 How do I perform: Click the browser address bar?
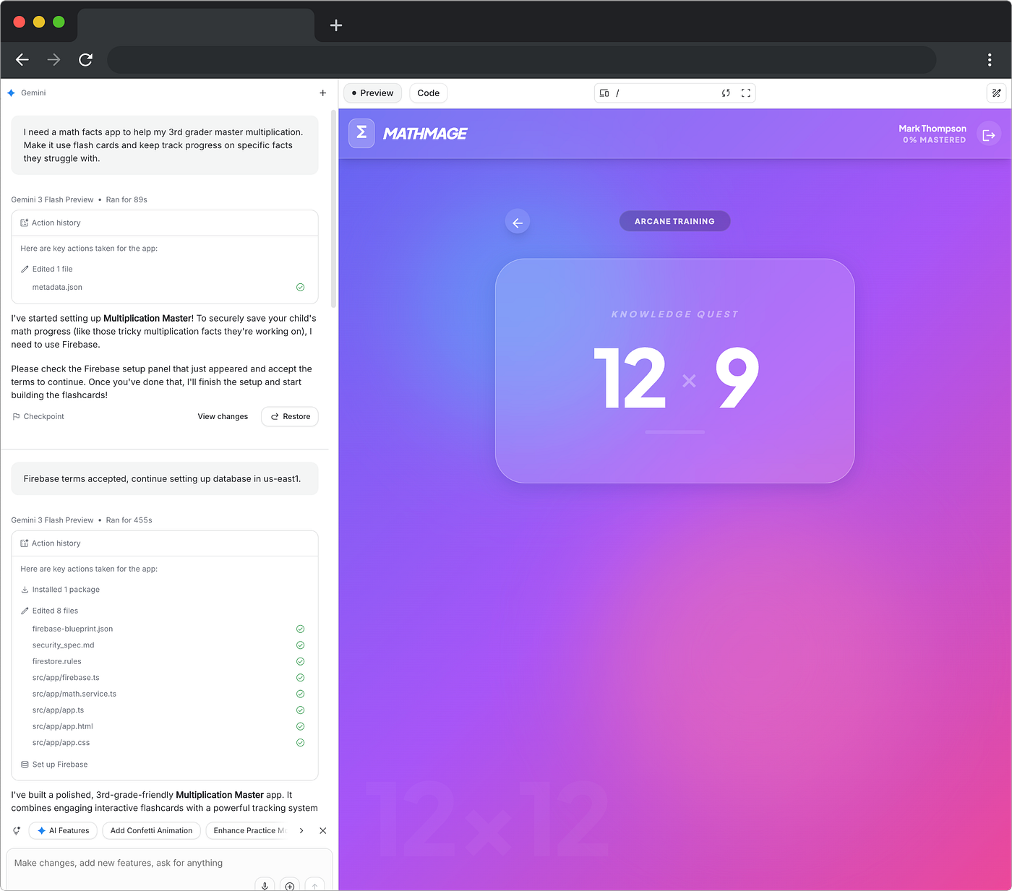(521, 60)
